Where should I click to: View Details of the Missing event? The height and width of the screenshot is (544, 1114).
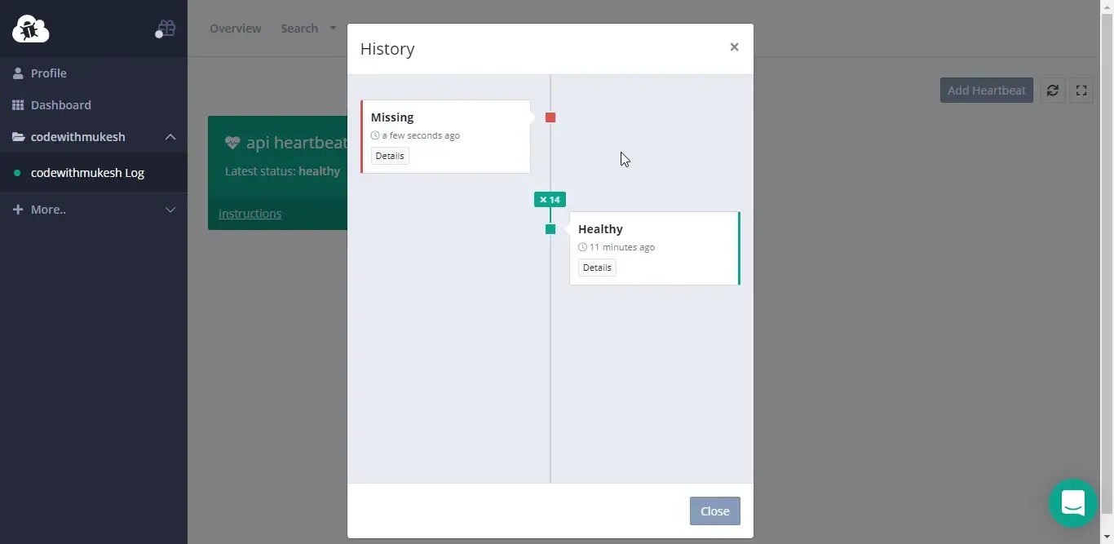(389, 156)
